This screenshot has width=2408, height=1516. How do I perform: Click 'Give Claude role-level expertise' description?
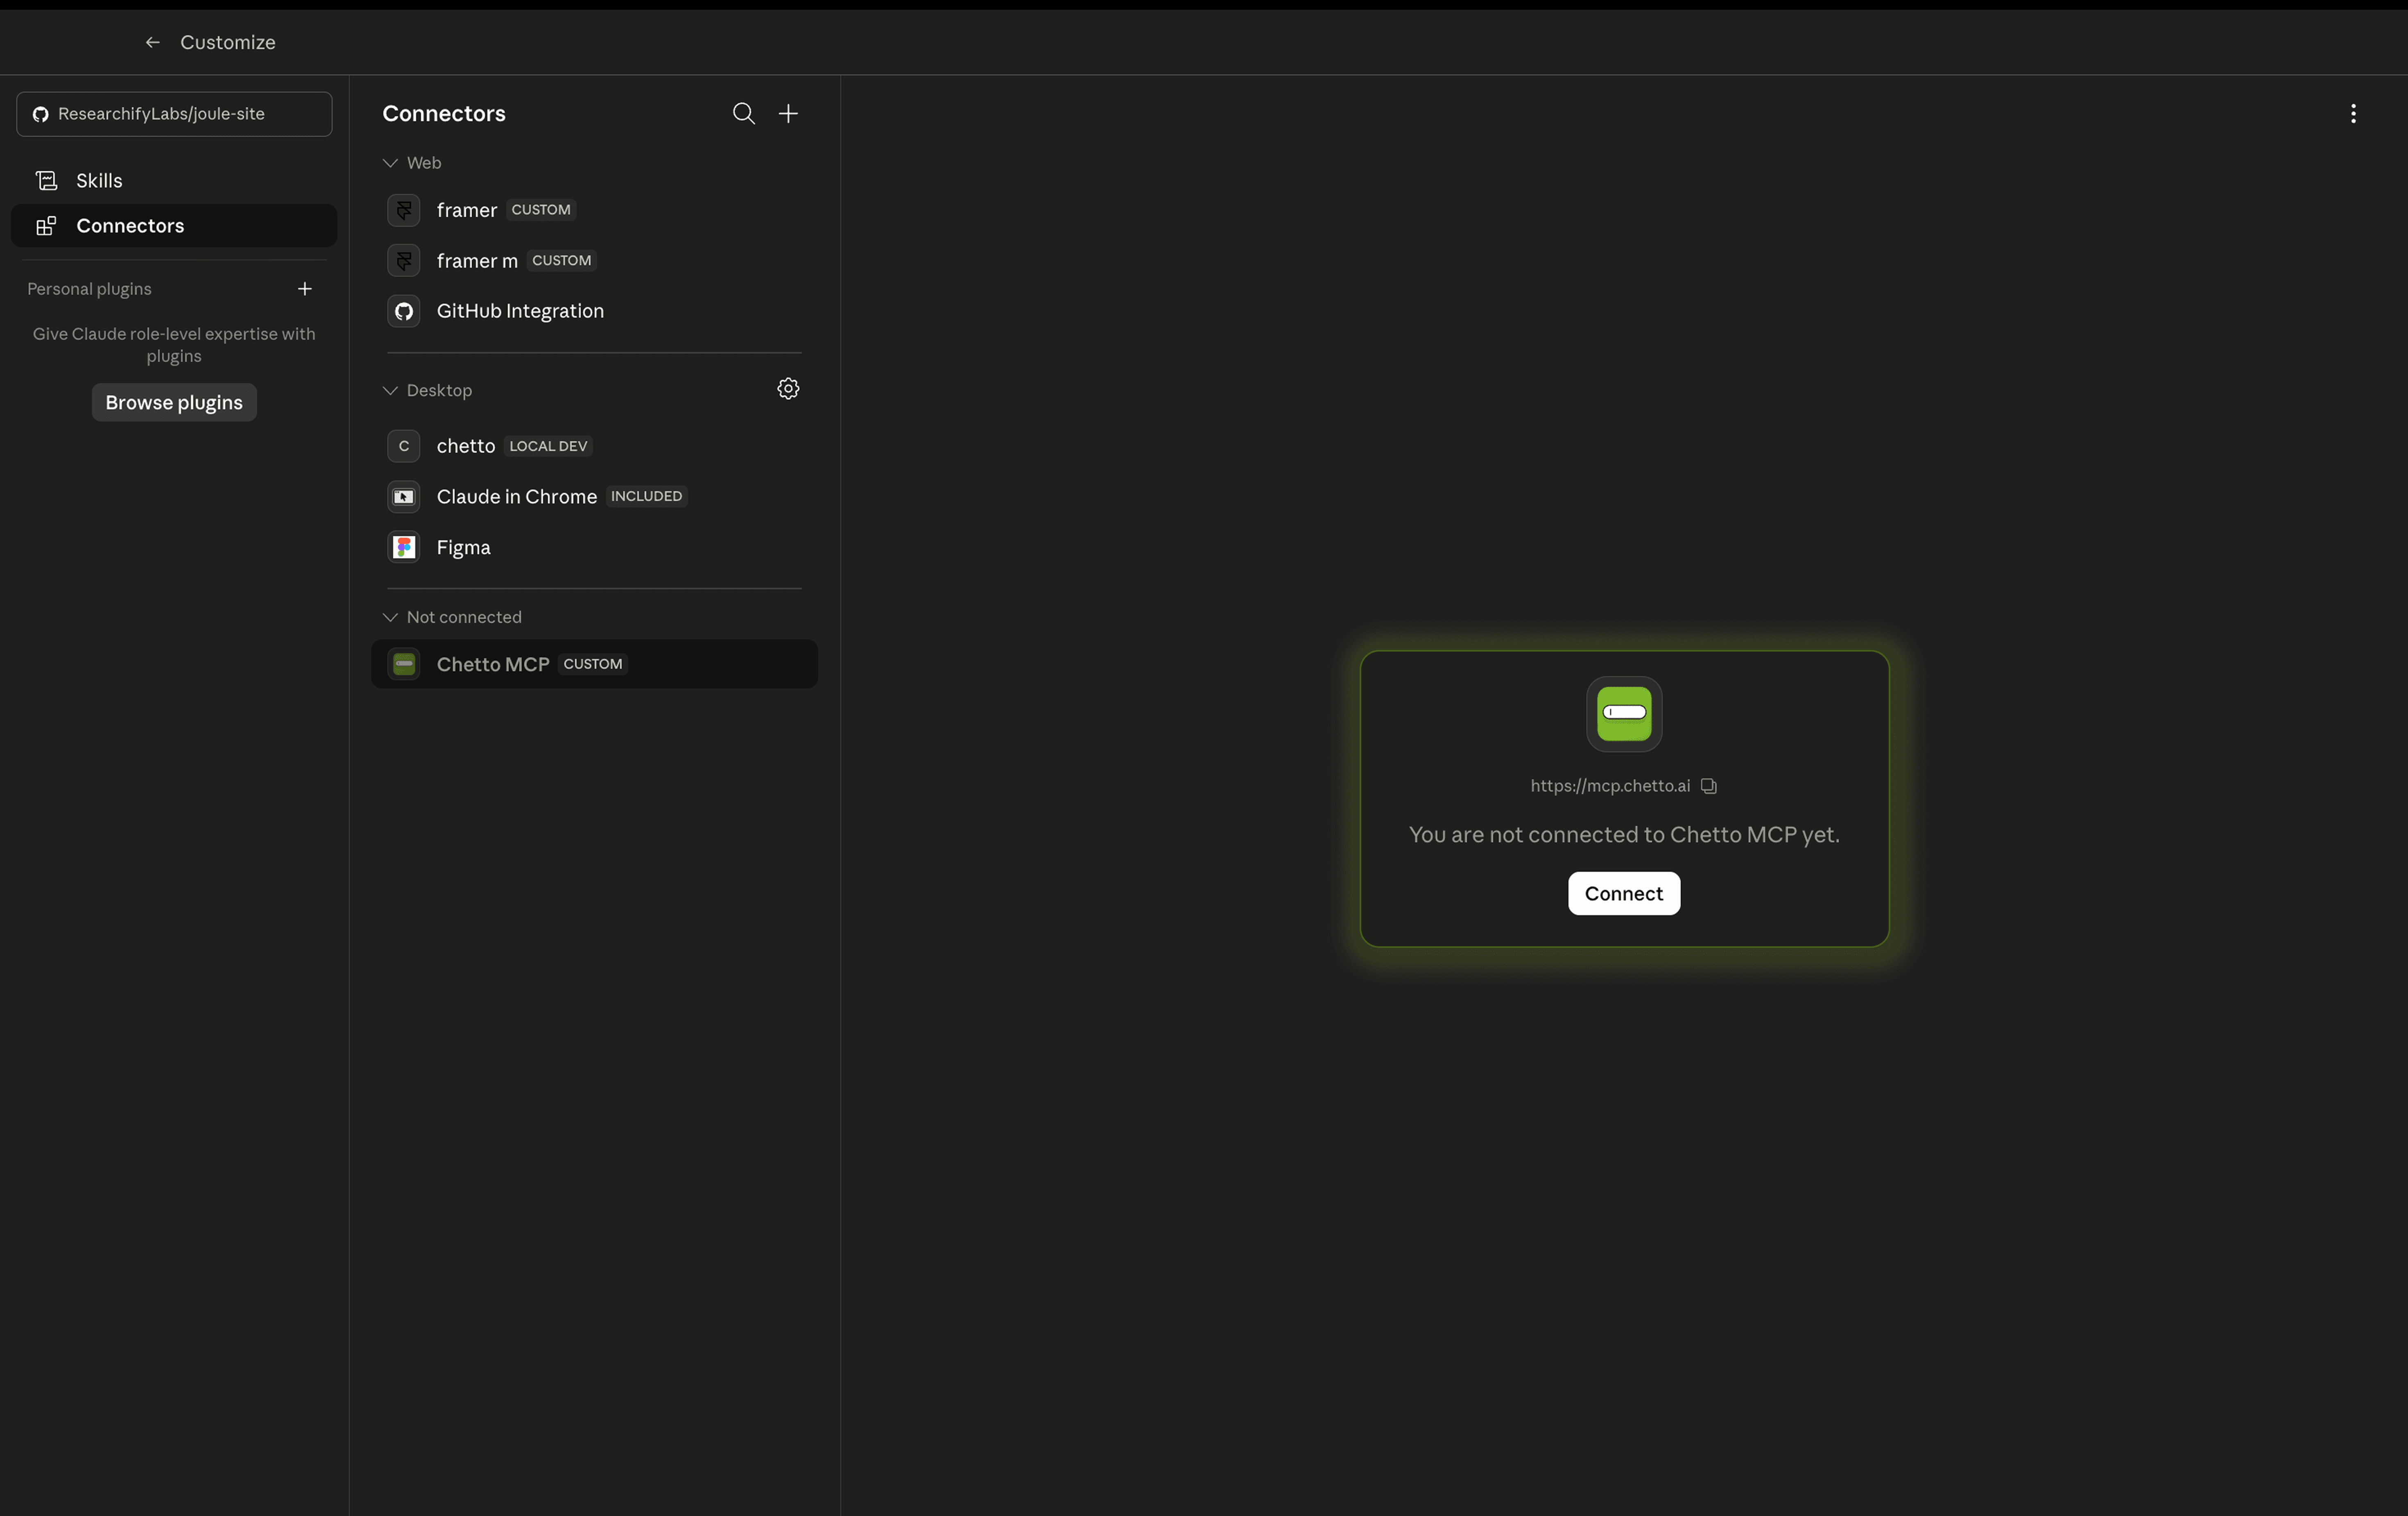174,345
